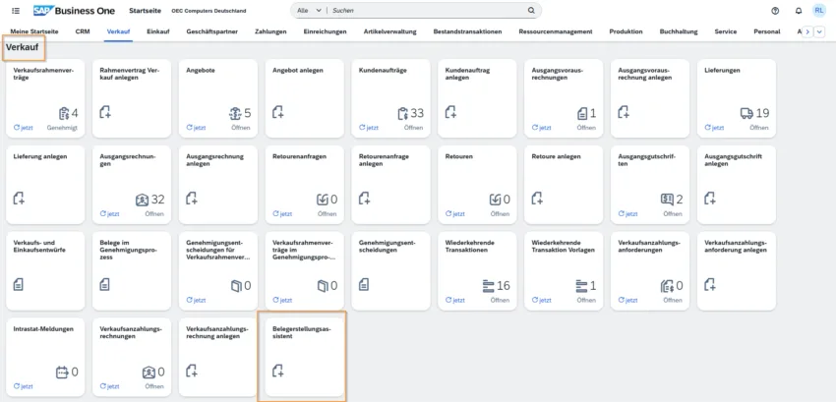Open the Verkaufsanzahlungsanforderung anlegen tile
836x402 pixels.
pos(737,271)
